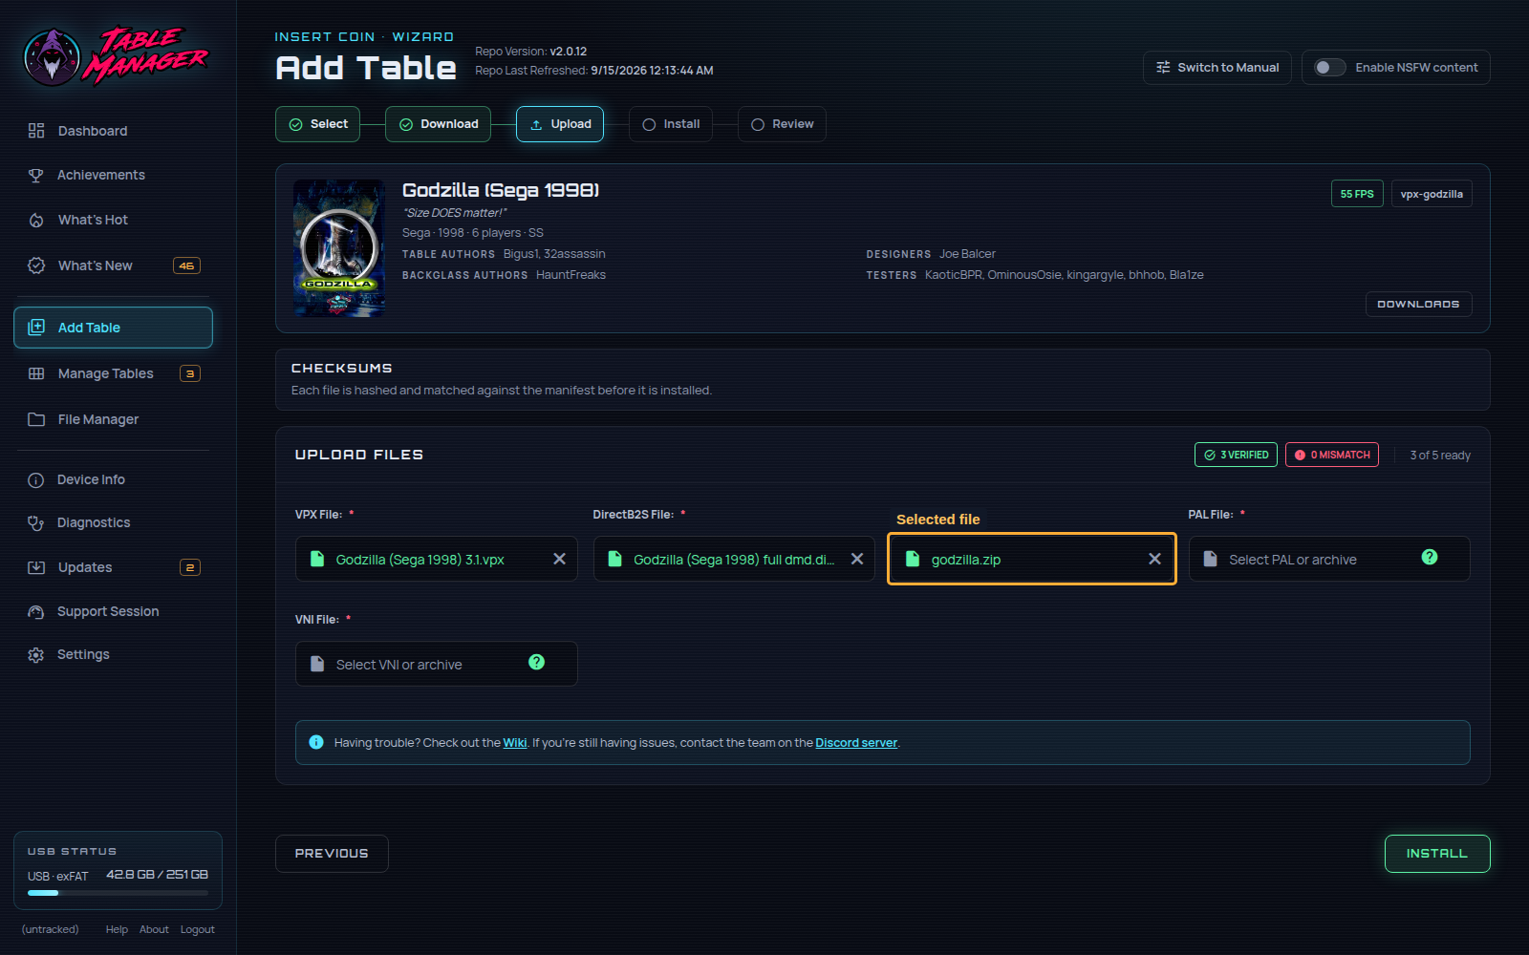Click the USB storage usage bar
Viewport: 1529px width, 955px height.
pyautogui.click(x=118, y=893)
